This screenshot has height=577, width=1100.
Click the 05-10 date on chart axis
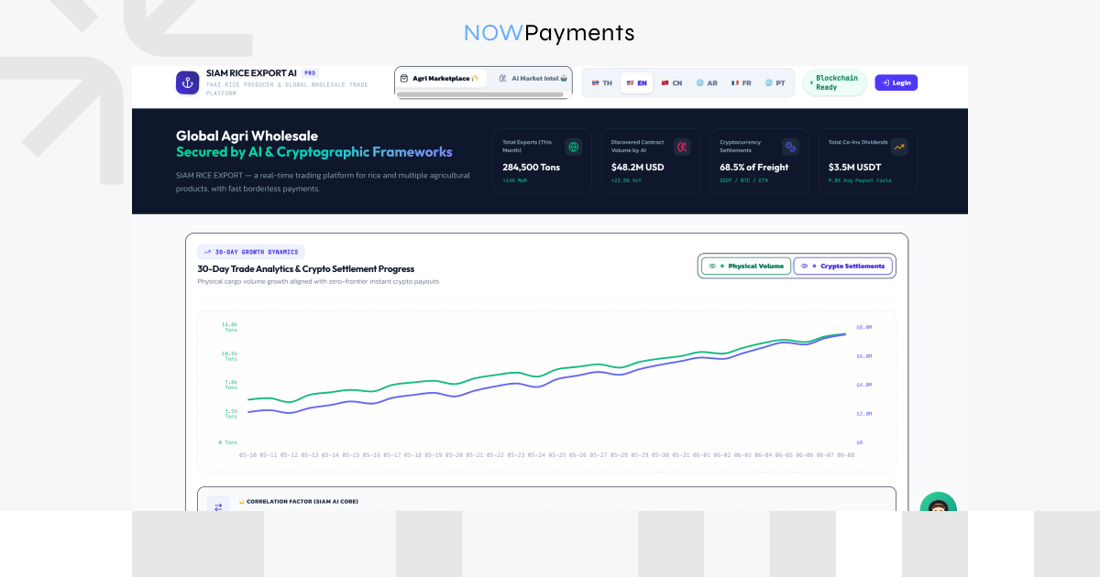248,454
